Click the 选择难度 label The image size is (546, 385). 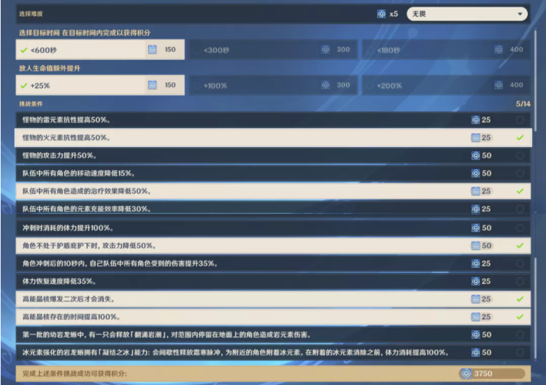click(x=31, y=14)
